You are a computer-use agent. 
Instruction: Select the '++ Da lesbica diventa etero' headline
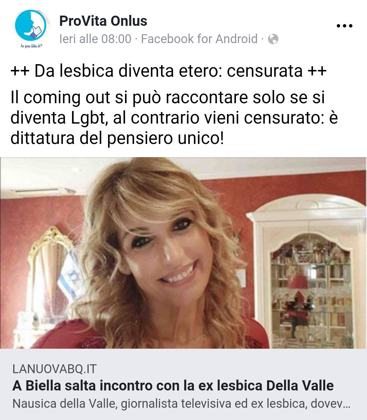click(169, 71)
